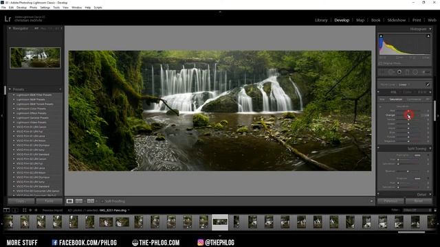Select the Hue tab in HSL
Viewport: 440px width, 247px height.
(x=382, y=99)
